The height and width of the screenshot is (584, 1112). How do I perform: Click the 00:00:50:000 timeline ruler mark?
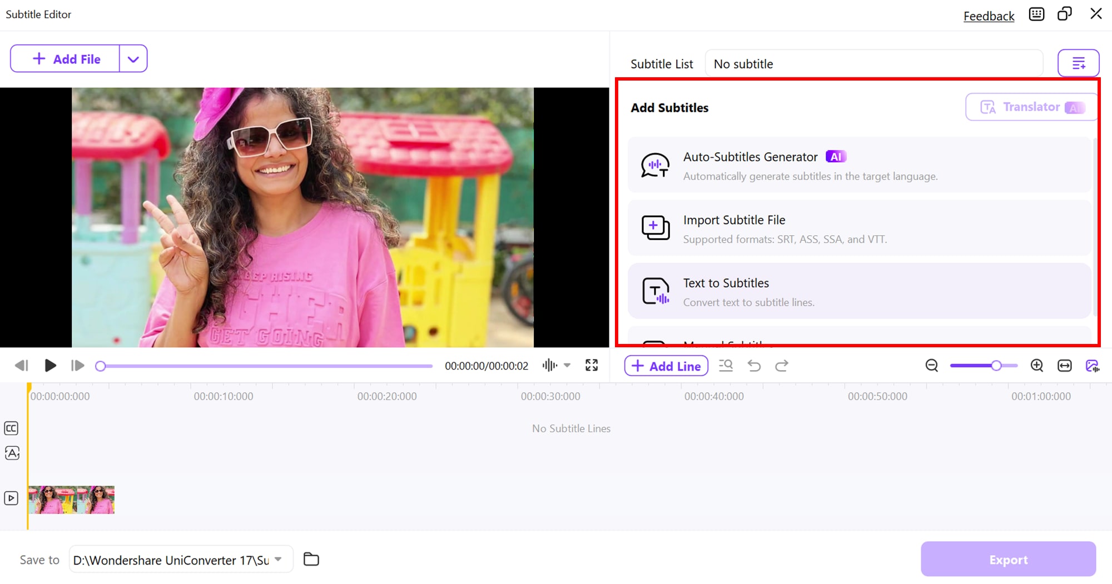point(877,396)
